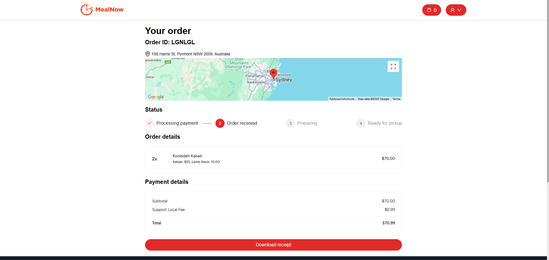Image resolution: width=549 pixels, height=260 pixels.
Task: Click the Koobideh Kabab item name
Action: pyautogui.click(x=187, y=156)
